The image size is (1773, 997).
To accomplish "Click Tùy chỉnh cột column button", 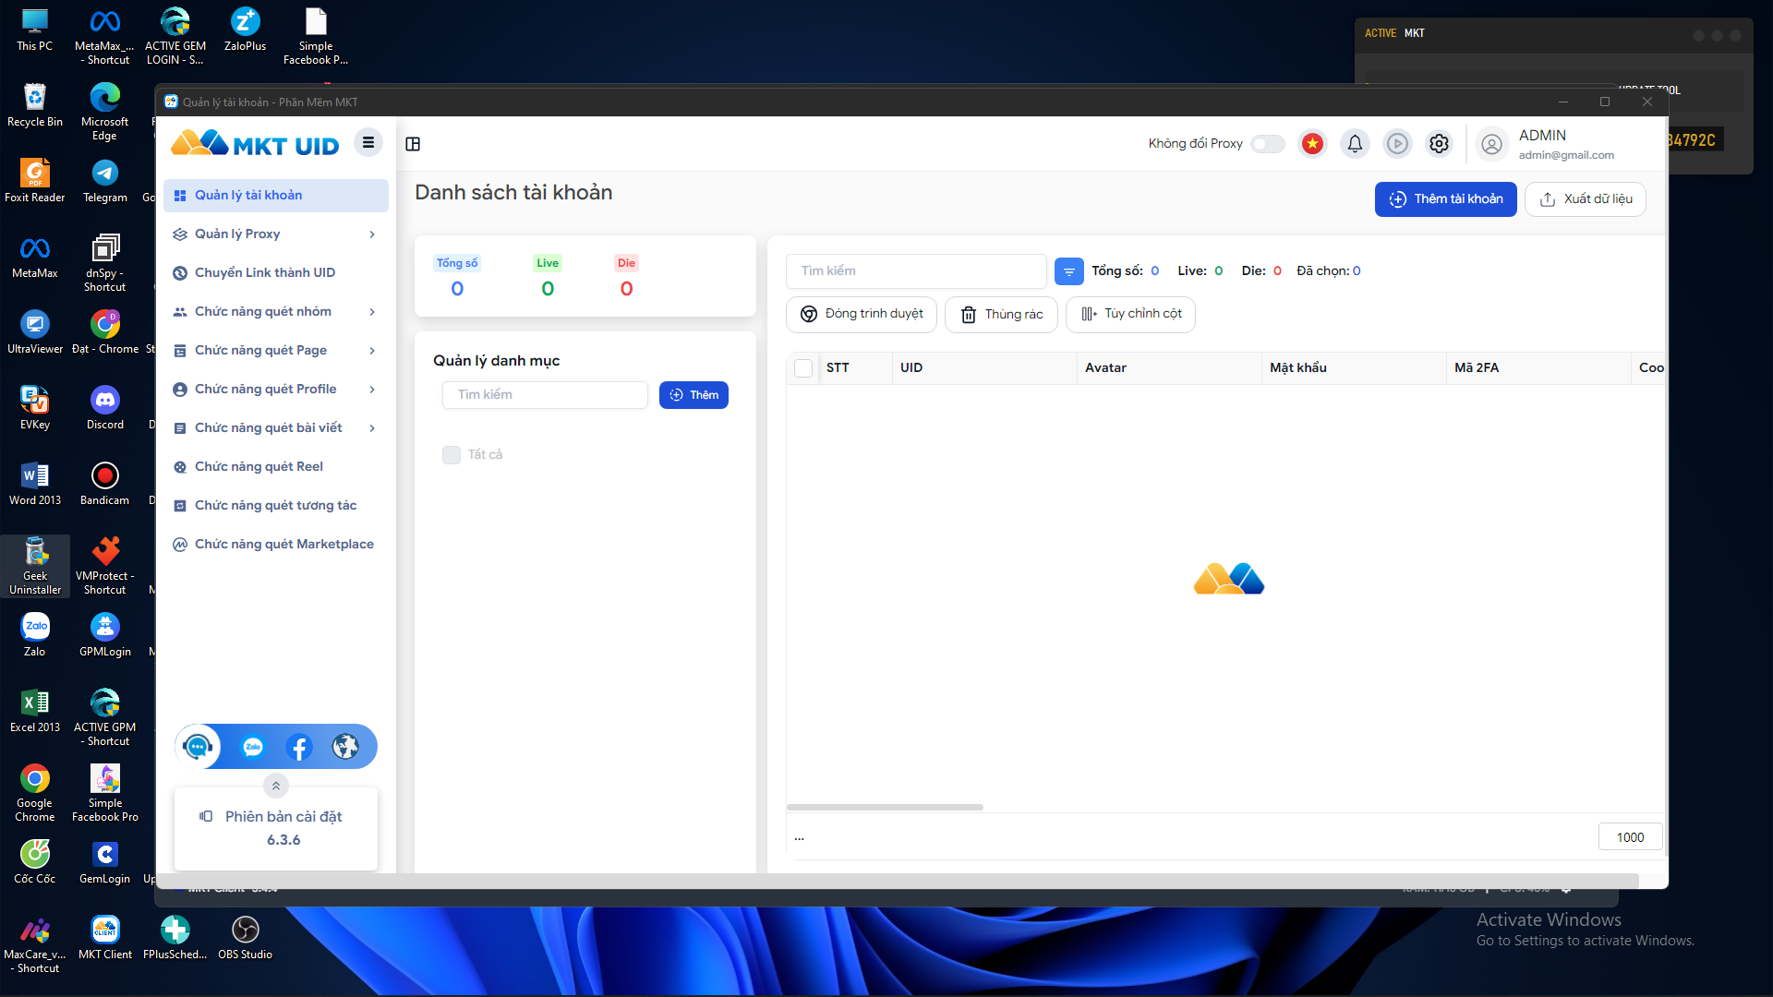I will click(1130, 315).
